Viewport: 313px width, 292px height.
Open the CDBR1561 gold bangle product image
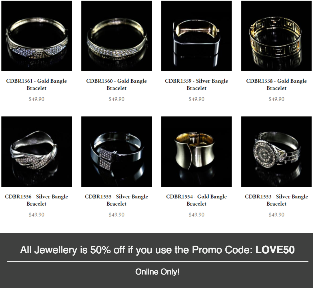[37, 36]
